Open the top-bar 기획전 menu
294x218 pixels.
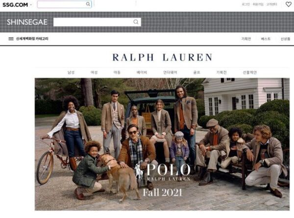tap(246, 39)
